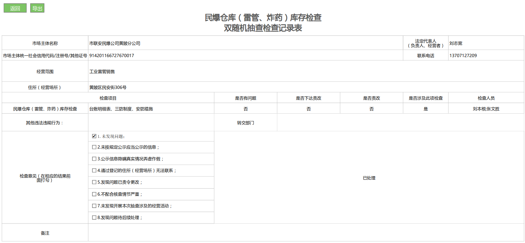525x243 pixels.
Task: Click the 返回 button
Action: pyautogui.click(x=15, y=8)
